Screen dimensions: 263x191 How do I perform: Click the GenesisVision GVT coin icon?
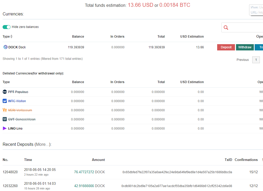pos(5,119)
